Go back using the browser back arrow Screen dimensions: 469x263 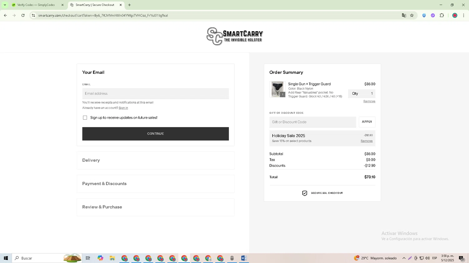coord(5,15)
